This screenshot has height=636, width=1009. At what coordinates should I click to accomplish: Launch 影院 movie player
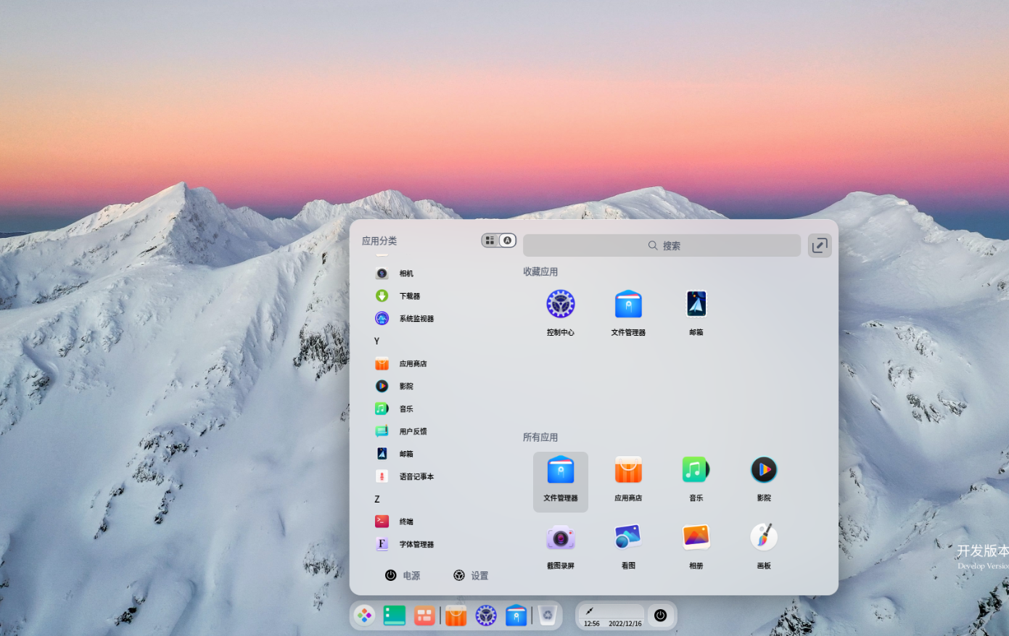pyautogui.click(x=763, y=469)
